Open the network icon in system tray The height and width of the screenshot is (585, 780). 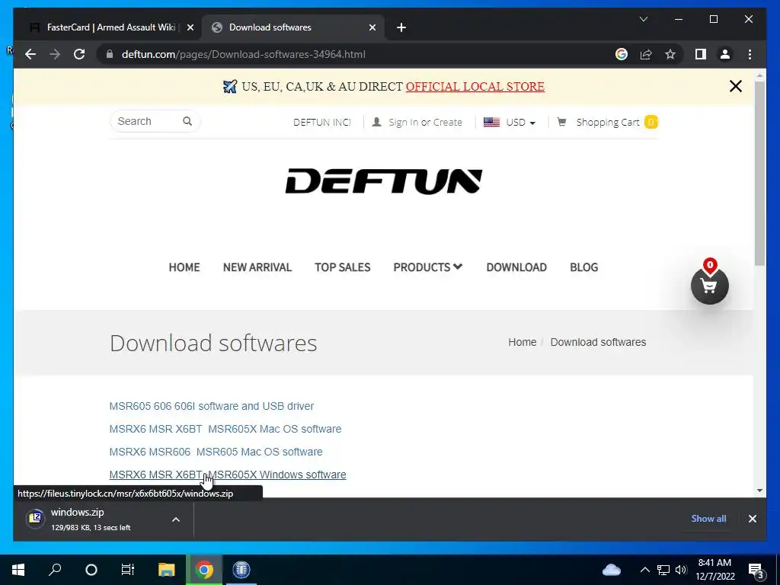point(663,570)
